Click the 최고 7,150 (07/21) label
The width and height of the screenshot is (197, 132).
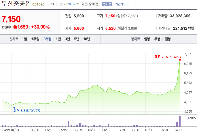[167, 57]
